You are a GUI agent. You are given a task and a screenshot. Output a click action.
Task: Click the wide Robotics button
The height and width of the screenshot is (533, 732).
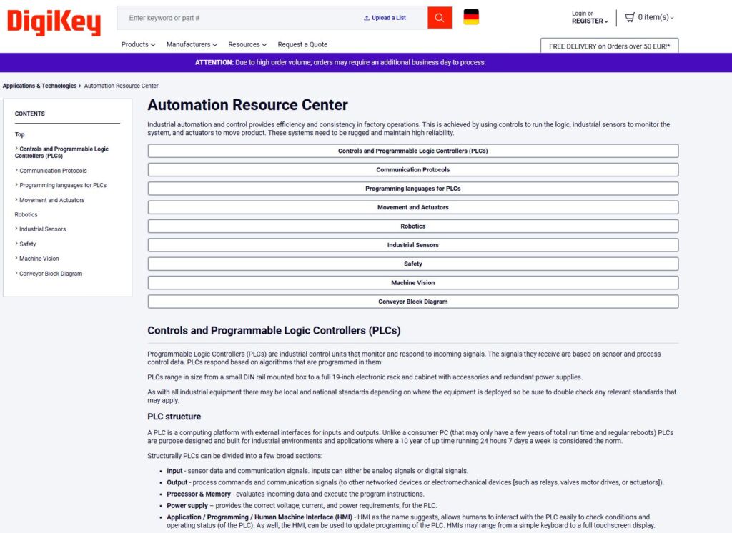[412, 226]
